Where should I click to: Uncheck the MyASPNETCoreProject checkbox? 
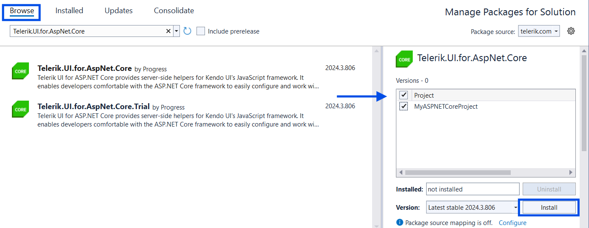[404, 106]
